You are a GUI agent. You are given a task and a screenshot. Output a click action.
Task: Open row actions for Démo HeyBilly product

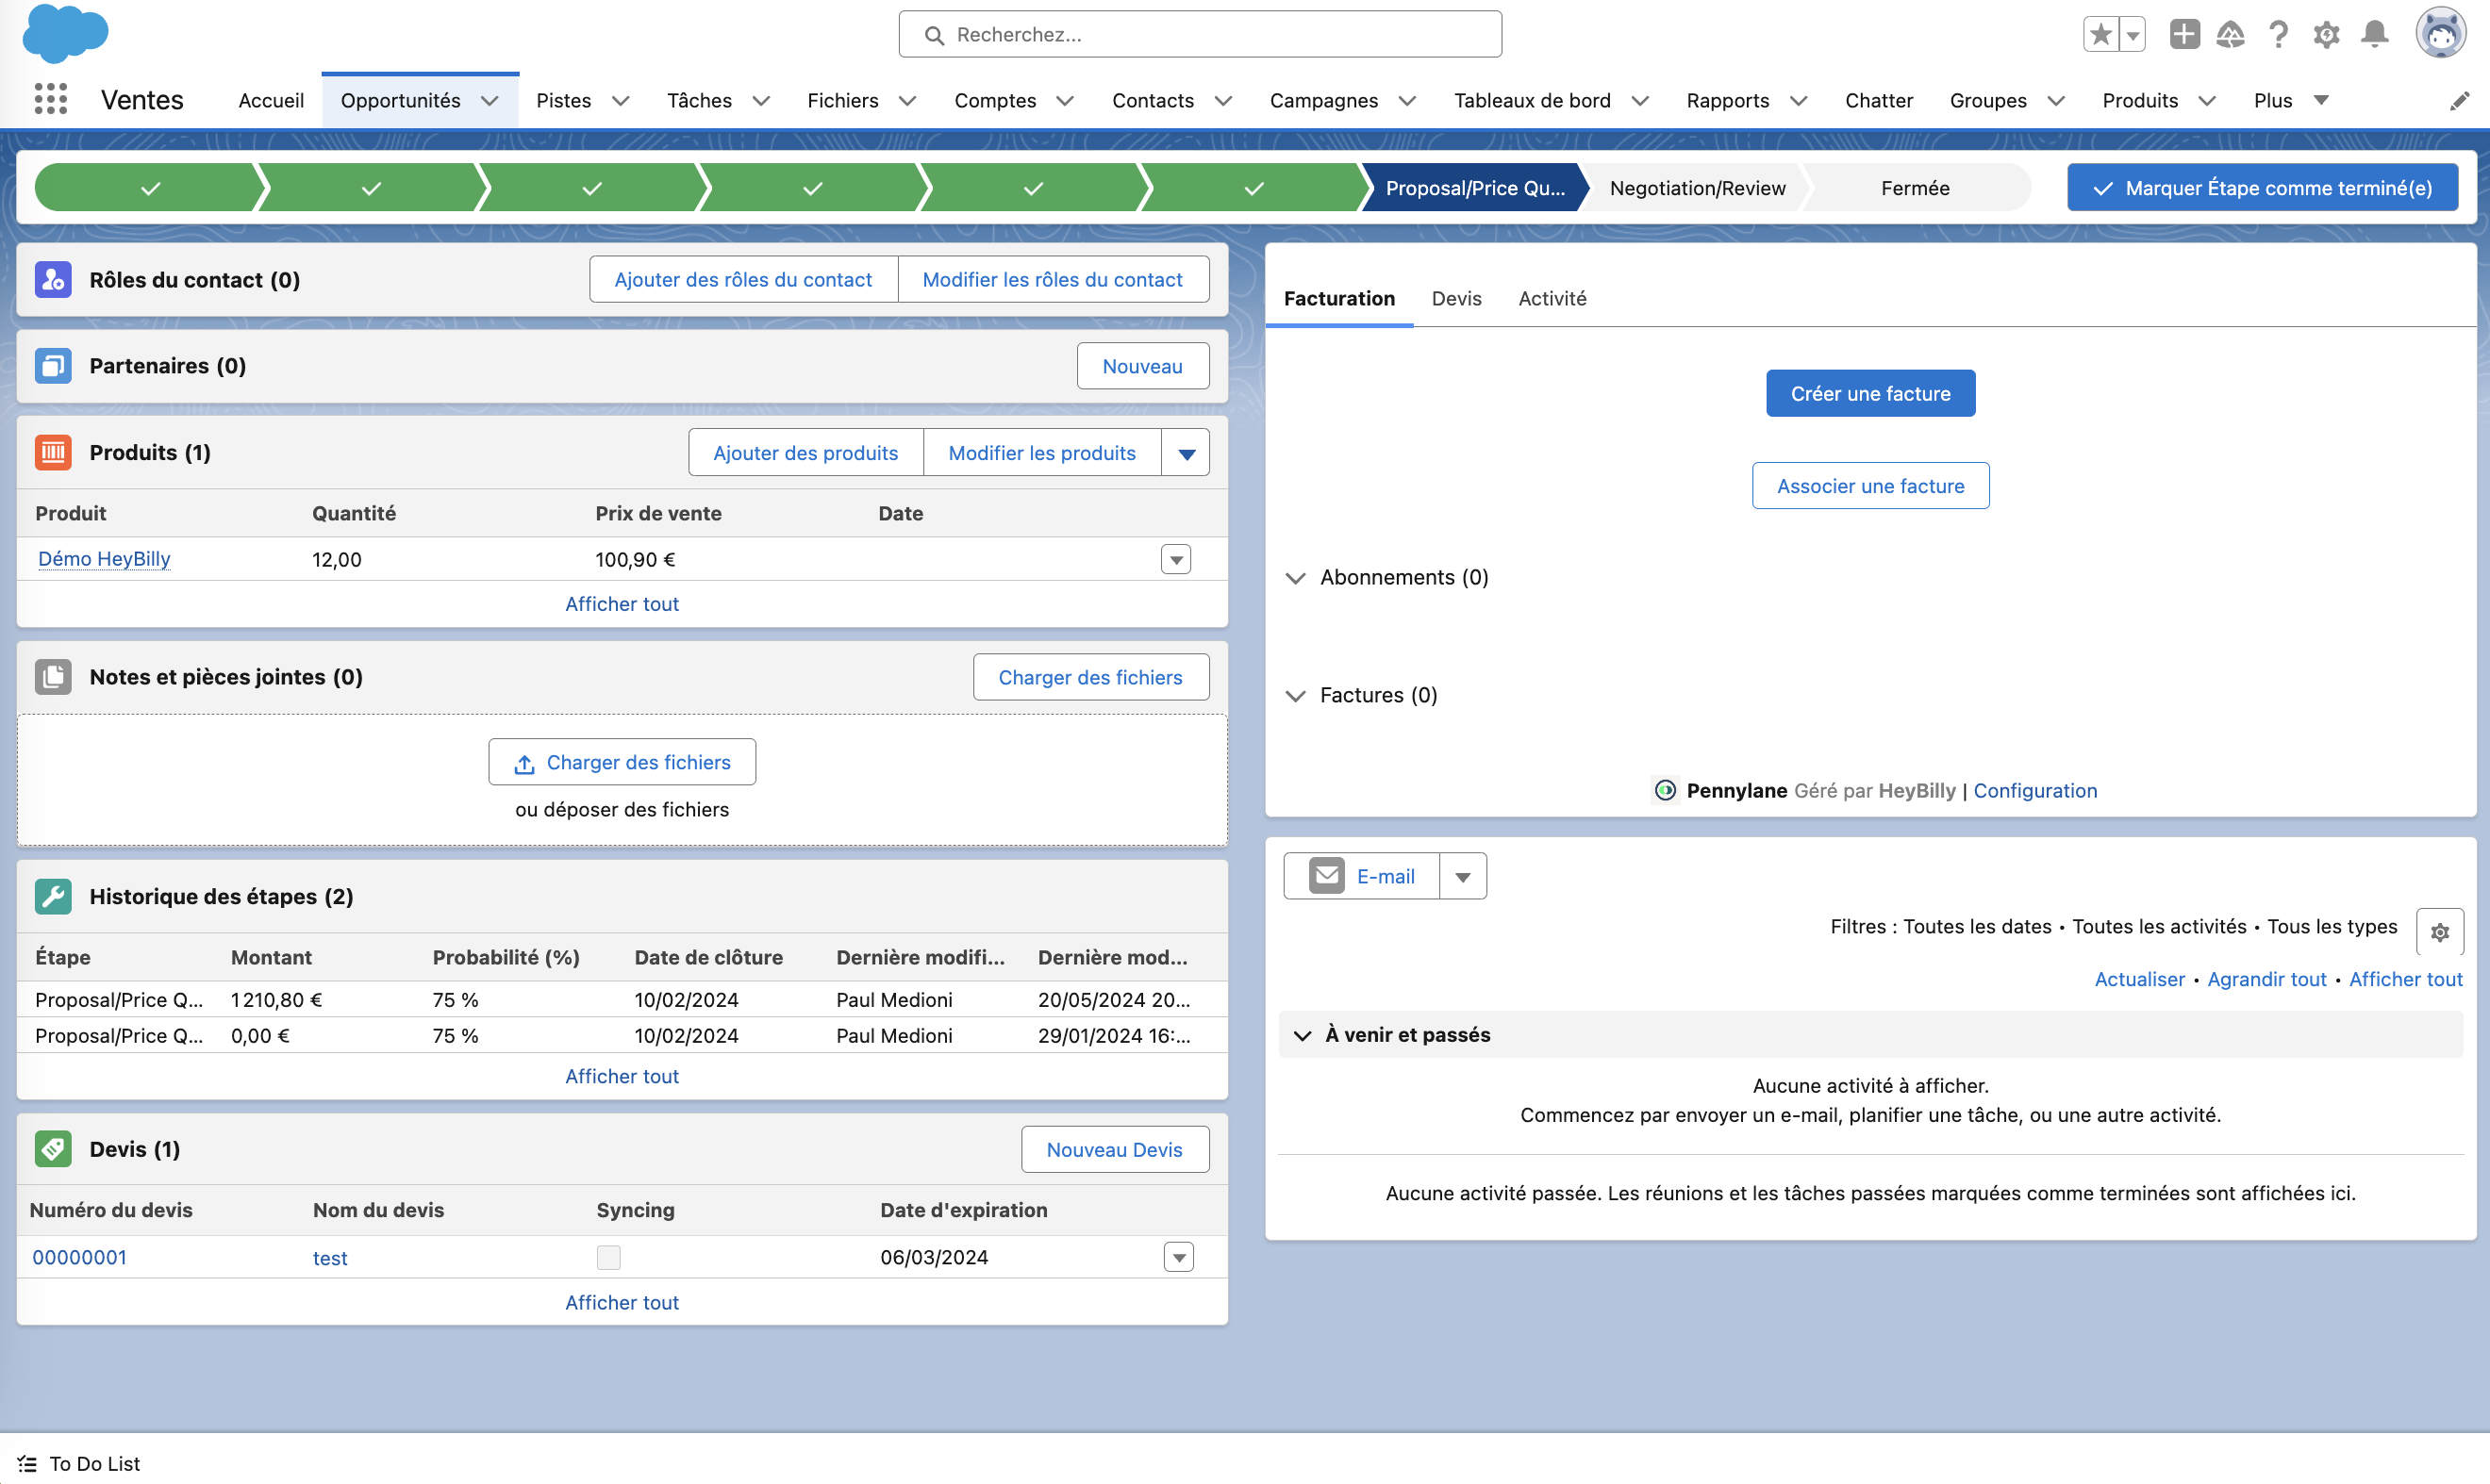[x=1175, y=559]
